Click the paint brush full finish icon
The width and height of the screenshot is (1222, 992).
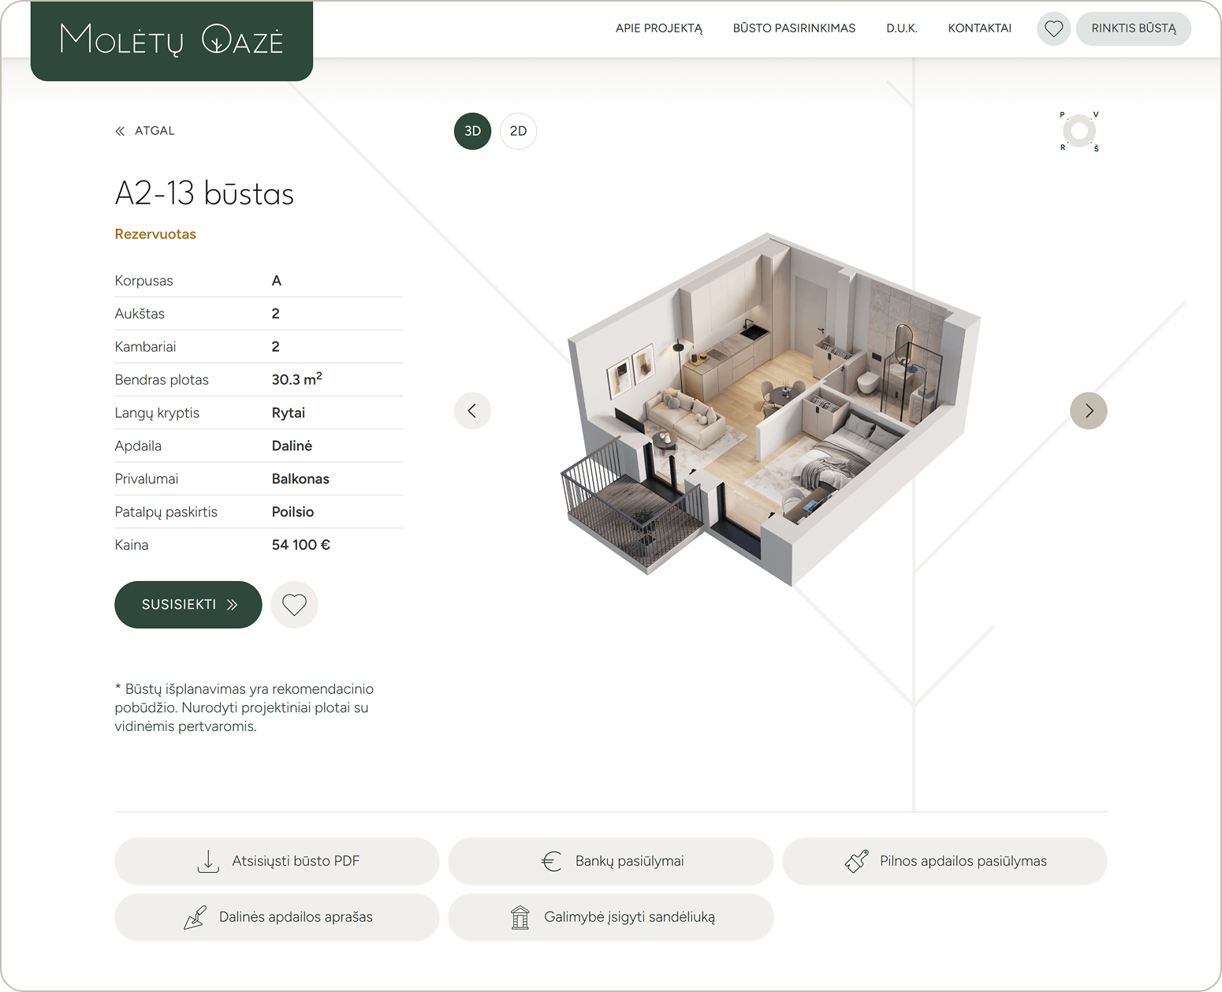point(857,861)
